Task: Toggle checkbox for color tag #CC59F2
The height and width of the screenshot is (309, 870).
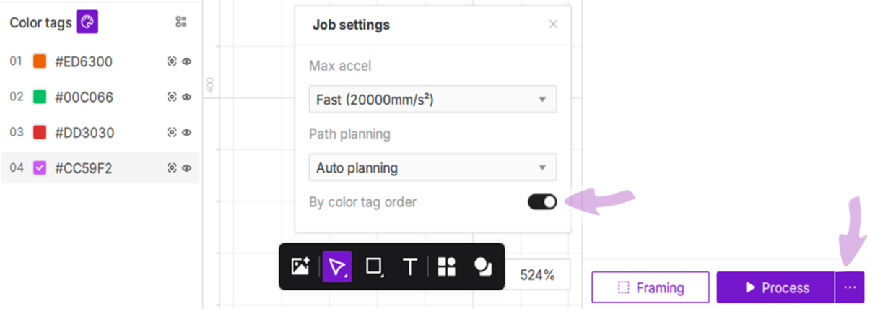Action: point(40,168)
